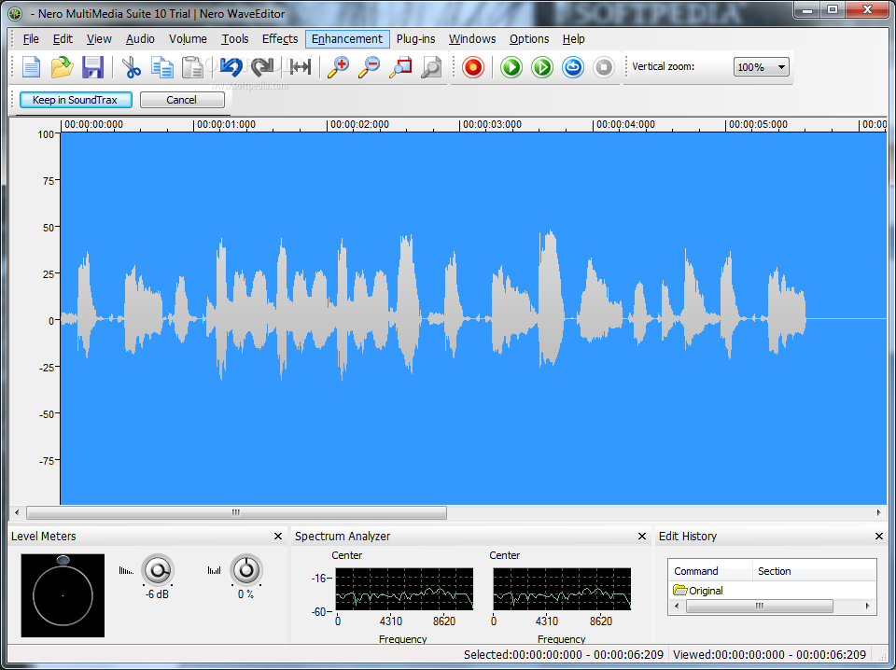Open the File menu
The width and height of the screenshot is (896, 670).
tap(31, 39)
